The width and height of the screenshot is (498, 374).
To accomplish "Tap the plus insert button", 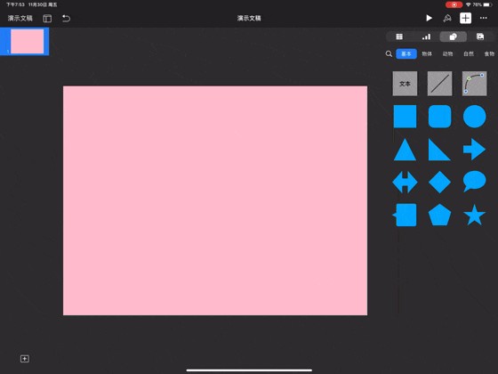I will point(465,18).
